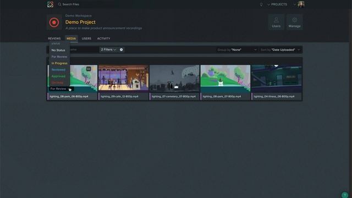Click filename lighting_08-park_07-800p.mp4
352x198 pixels.
(222, 97)
